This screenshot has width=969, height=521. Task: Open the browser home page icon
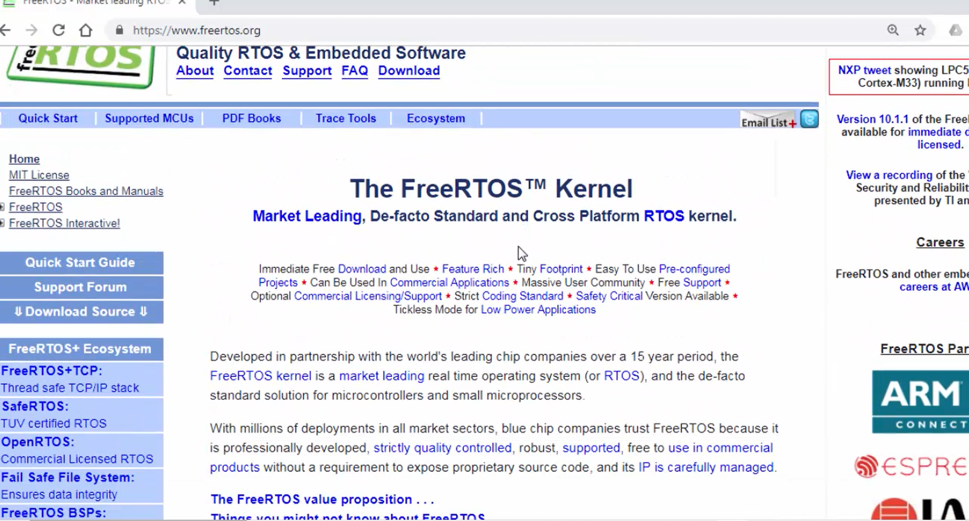click(x=86, y=30)
